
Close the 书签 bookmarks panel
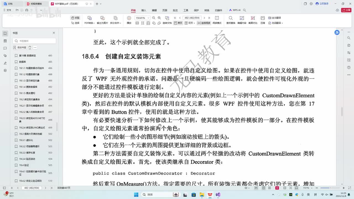54,33
